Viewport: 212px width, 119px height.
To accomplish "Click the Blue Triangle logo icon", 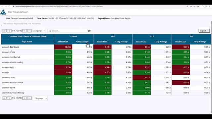I will click(3, 12).
